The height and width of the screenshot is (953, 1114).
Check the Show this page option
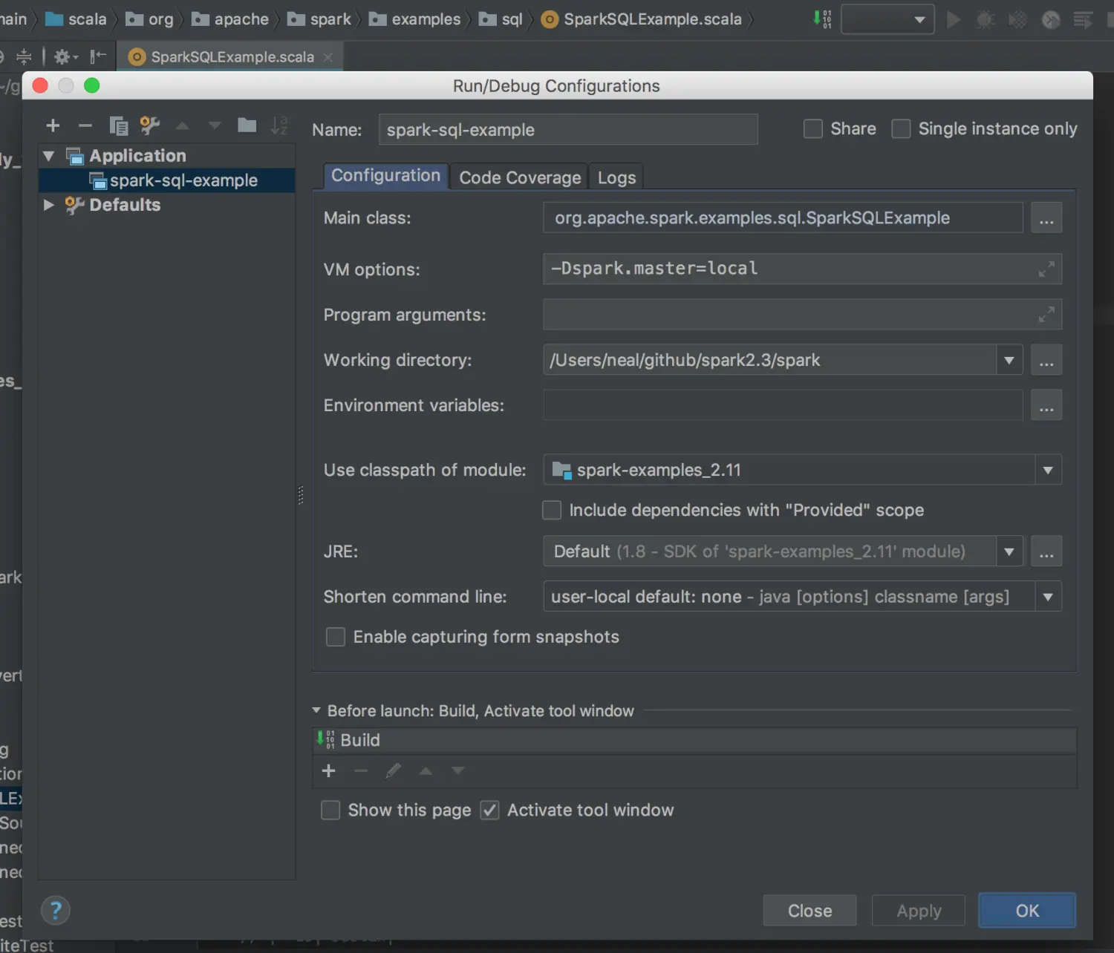(x=330, y=810)
